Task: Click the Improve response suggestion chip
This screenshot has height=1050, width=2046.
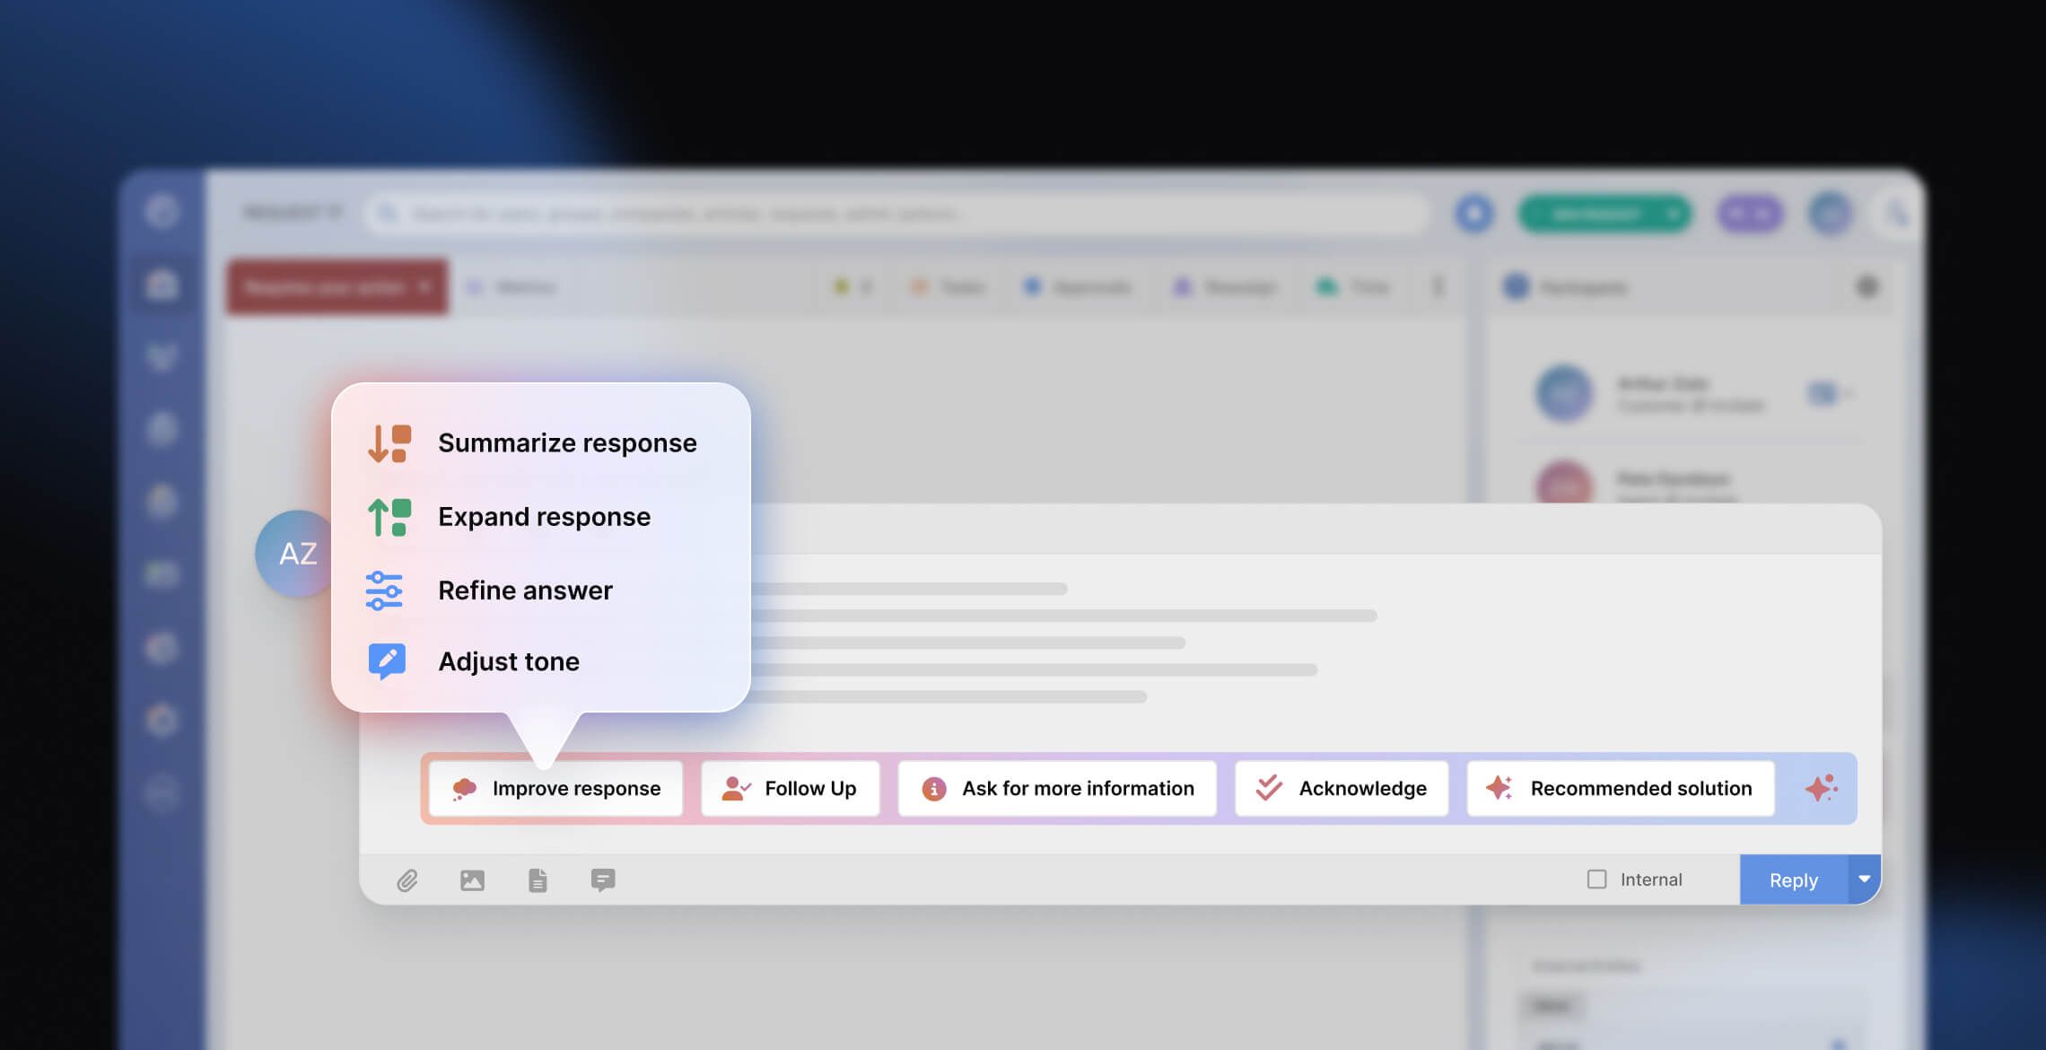Action: click(554, 788)
